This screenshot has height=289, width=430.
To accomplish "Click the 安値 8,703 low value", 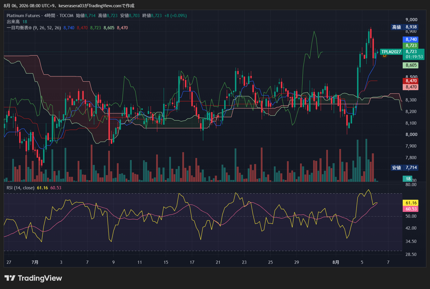I will (x=130, y=16).
